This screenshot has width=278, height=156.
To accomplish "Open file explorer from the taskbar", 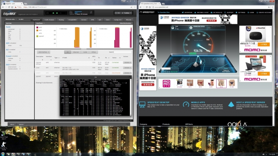I will tap(8, 154).
